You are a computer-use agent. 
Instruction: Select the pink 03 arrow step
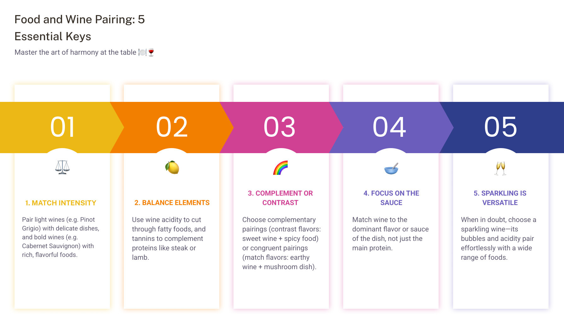click(x=280, y=127)
